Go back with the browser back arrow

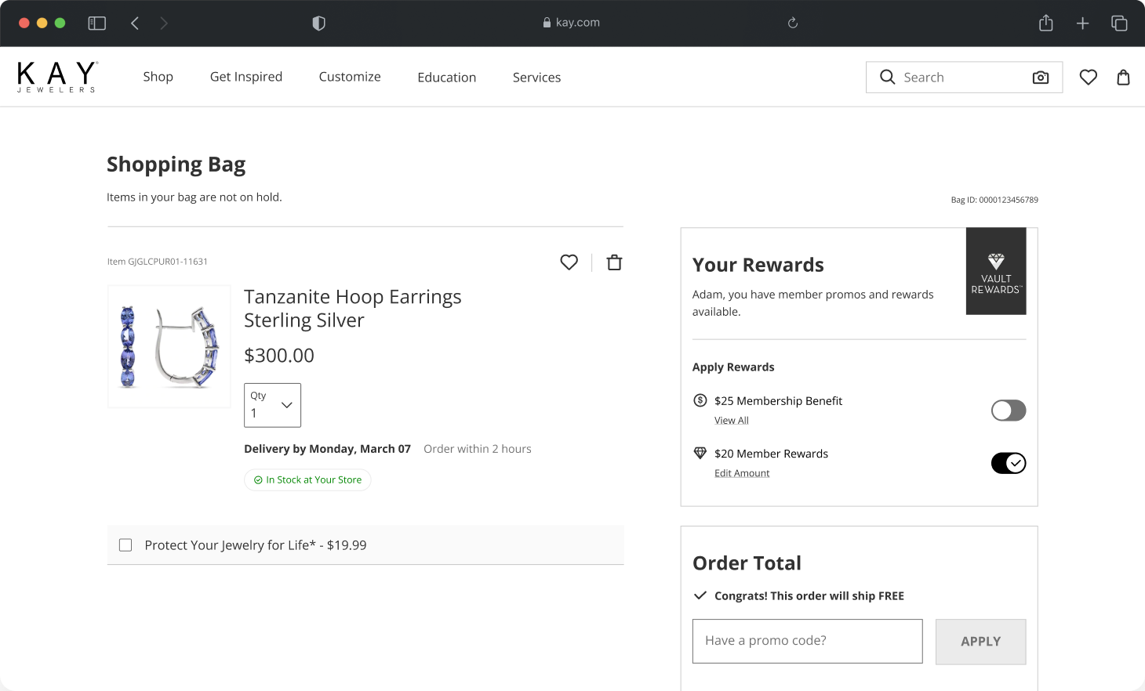pos(135,24)
